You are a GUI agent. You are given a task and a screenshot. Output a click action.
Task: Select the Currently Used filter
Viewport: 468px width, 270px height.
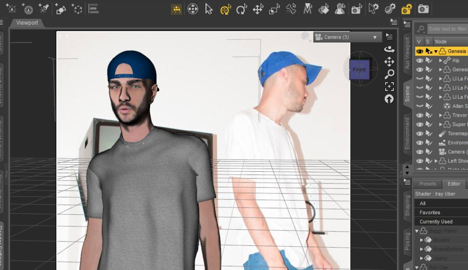pos(435,222)
